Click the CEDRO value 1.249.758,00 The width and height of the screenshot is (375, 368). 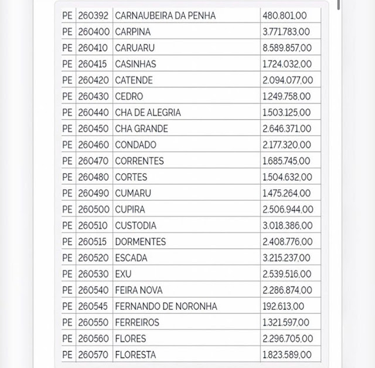[287, 96]
